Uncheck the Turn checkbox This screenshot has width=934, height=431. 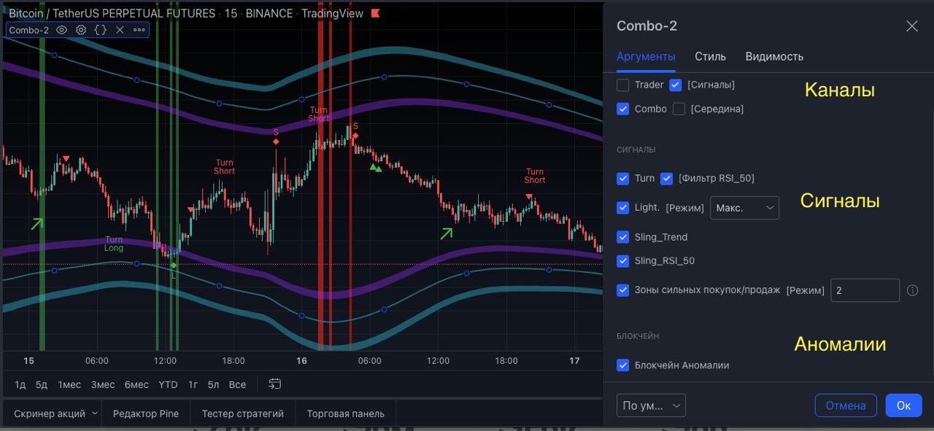(x=622, y=178)
